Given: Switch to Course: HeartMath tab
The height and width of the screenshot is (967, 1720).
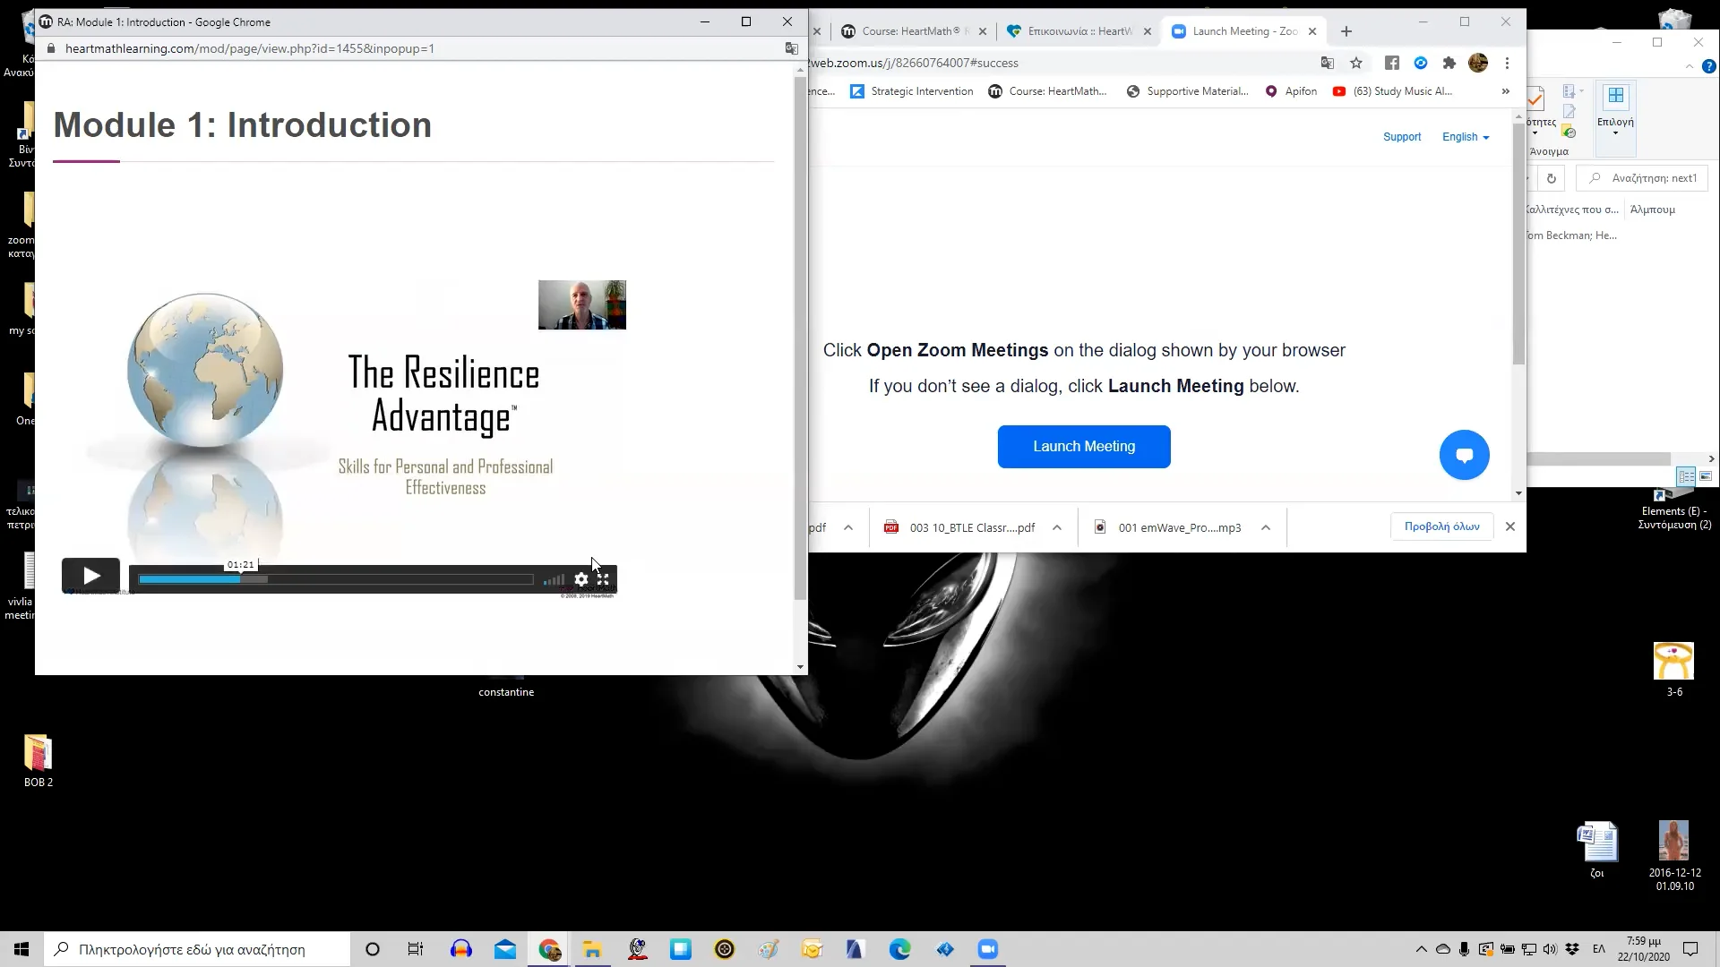Looking at the screenshot, I should click(909, 31).
